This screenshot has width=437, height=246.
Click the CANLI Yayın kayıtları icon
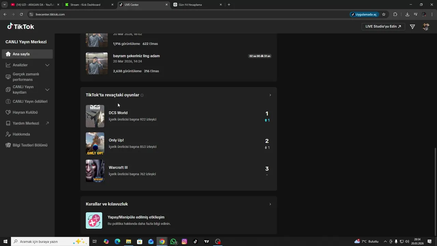(x=8, y=90)
